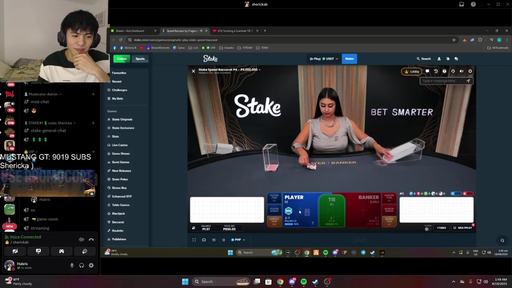
Task: Place bet on PLAYER area
Action: 300,210
